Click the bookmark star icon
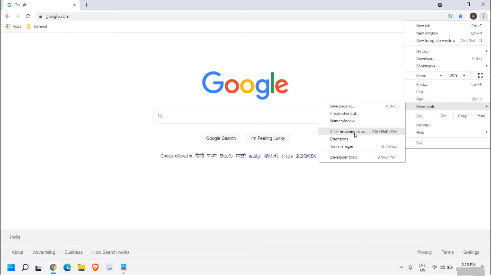 (x=460, y=16)
